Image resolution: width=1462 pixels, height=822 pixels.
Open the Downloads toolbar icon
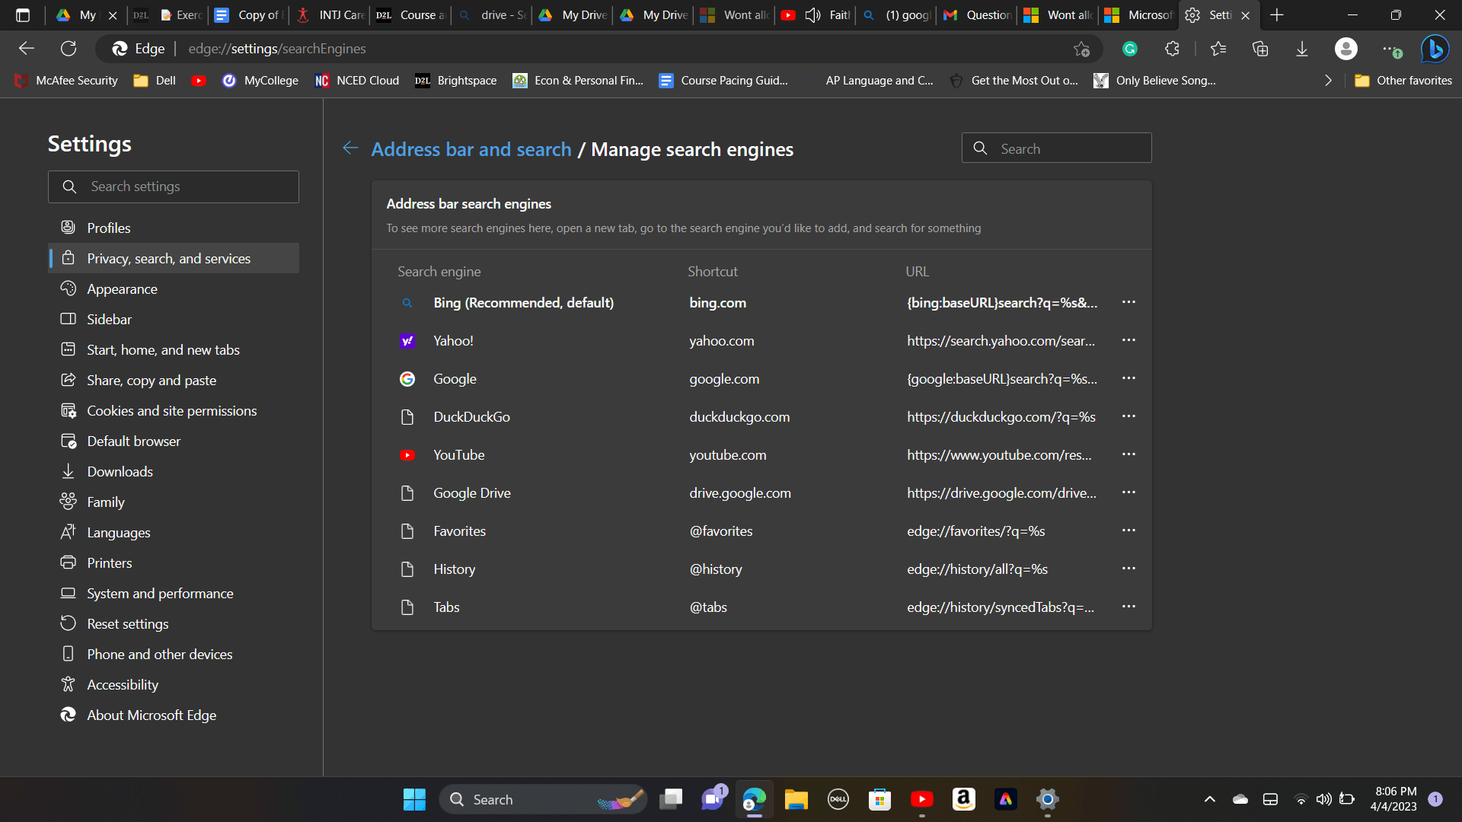pos(1302,49)
